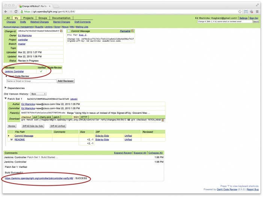Focus the change search input field

[x=225, y=21]
